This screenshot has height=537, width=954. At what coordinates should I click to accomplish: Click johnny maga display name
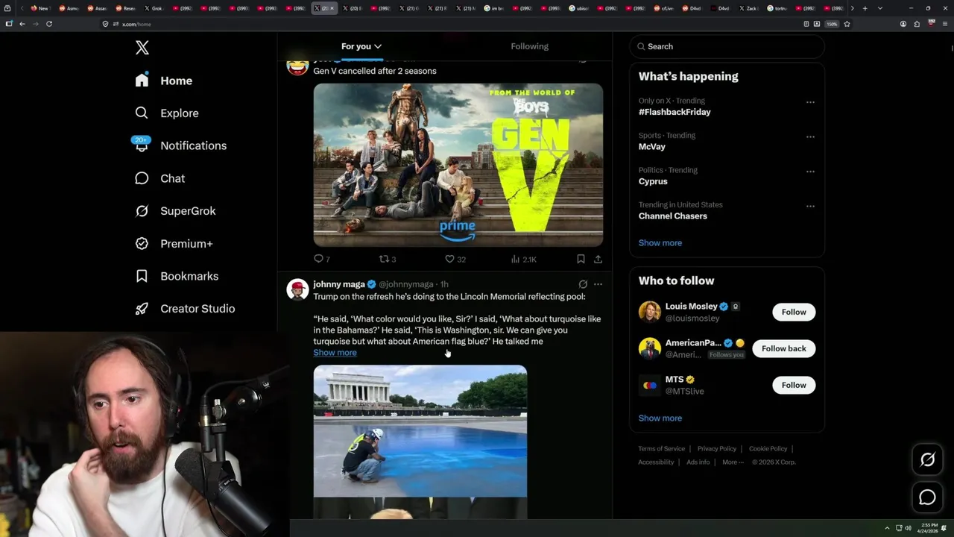click(339, 284)
